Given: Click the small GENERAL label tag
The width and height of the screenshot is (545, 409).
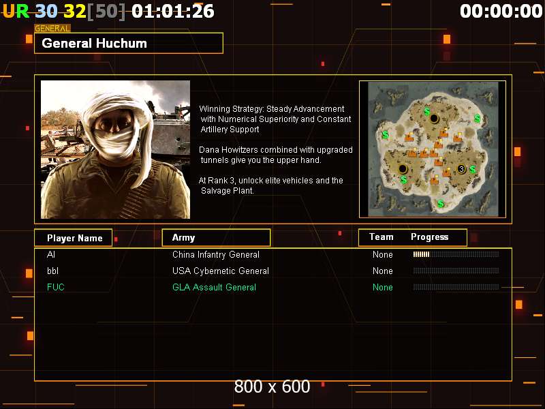Looking at the screenshot, I should click(52, 29).
